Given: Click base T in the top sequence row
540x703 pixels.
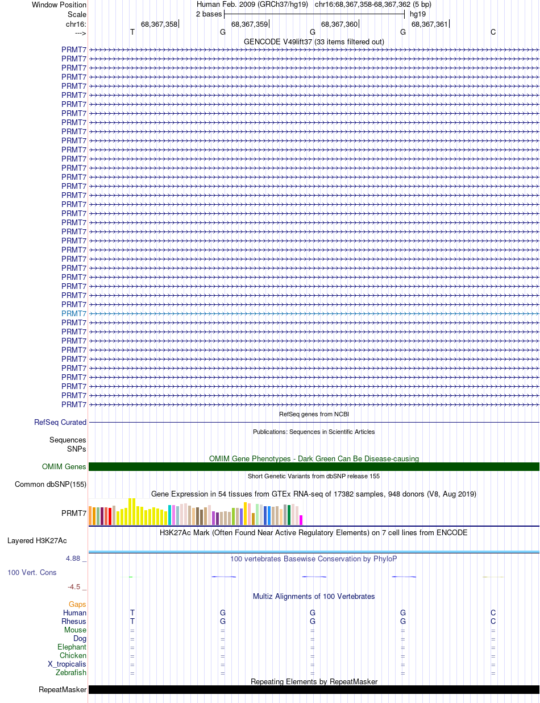Looking at the screenshot, I should point(132,32).
